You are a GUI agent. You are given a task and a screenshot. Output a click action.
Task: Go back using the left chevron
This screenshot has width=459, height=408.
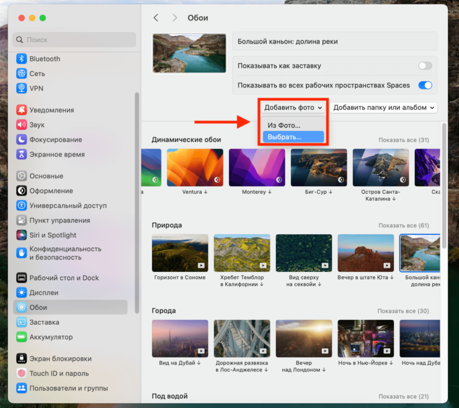[156, 18]
